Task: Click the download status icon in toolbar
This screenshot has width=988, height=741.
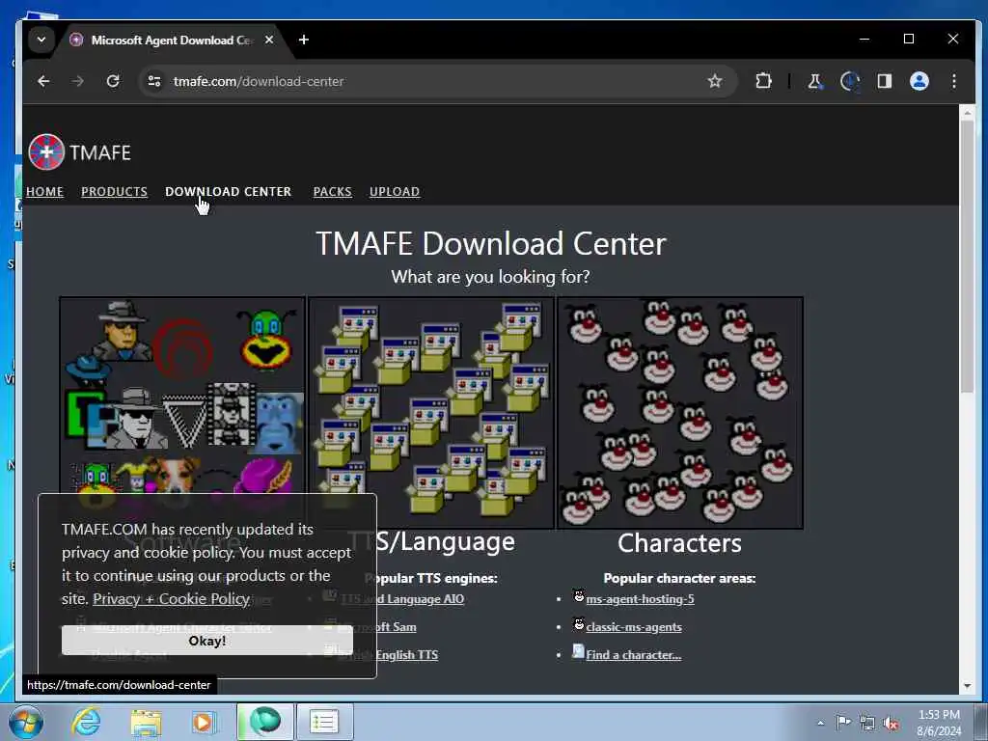Action: pyautogui.click(x=850, y=81)
